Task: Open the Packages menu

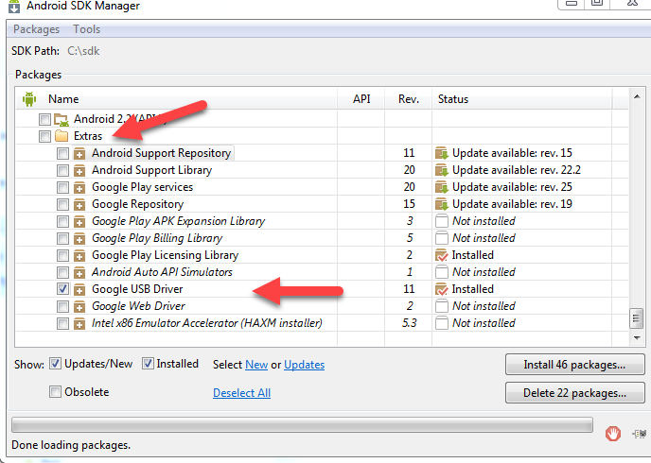Action: [x=37, y=29]
